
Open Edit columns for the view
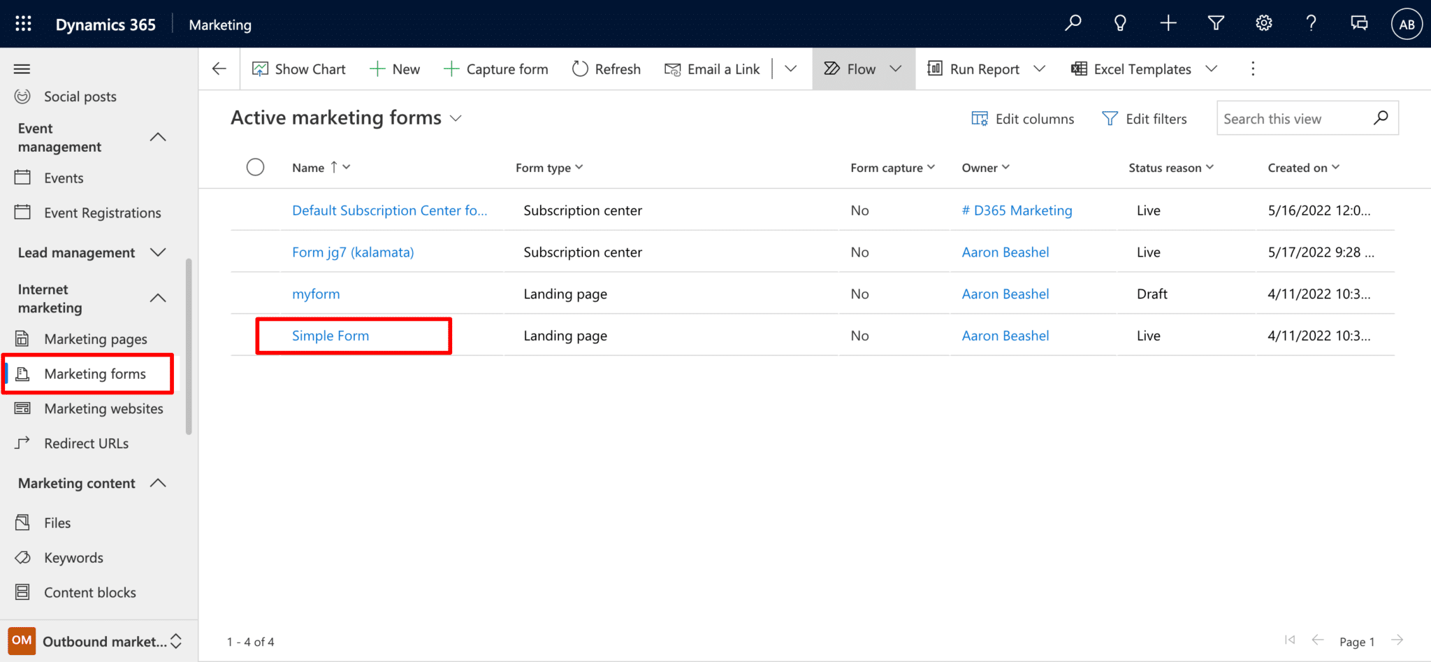(1022, 118)
